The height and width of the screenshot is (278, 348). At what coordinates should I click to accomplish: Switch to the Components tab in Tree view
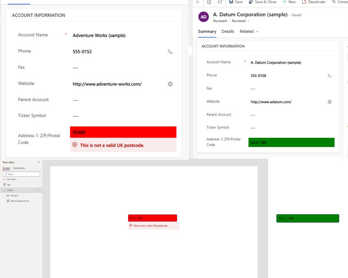pos(19,168)
